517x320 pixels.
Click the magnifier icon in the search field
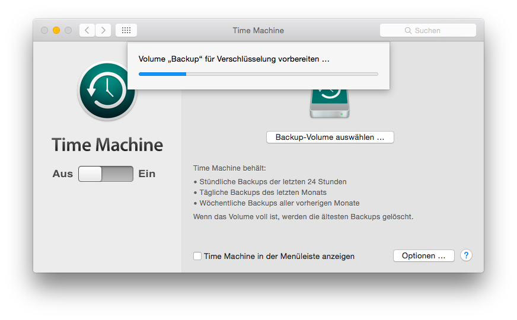(x=408, y=31)
